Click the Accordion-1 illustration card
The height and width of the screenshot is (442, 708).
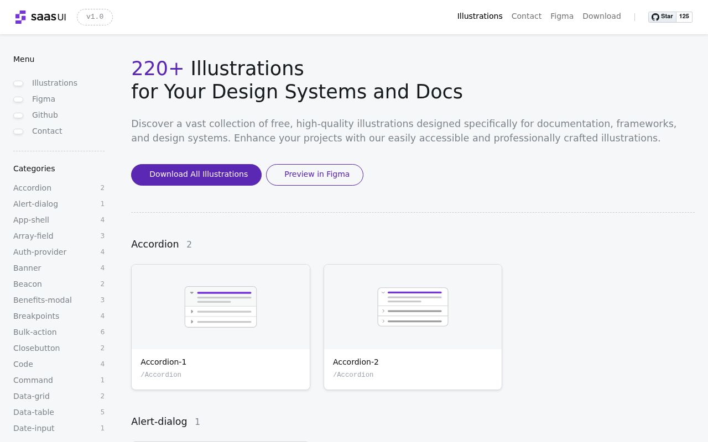[x=221, y=327]
